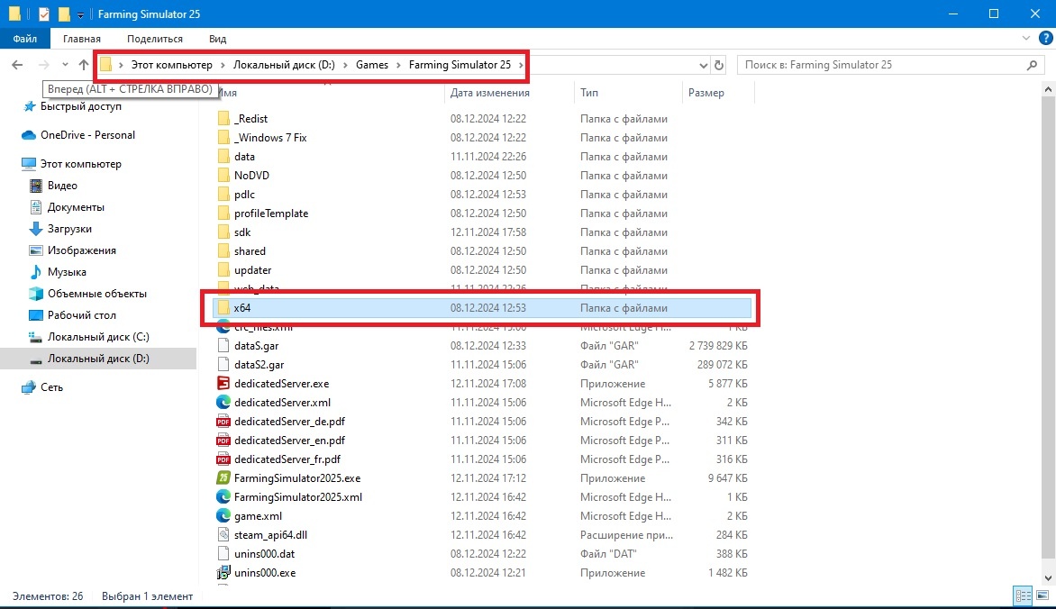1056x609 pixels.
Task: Switch to details view layout icon
Action: pos(1023,595)
